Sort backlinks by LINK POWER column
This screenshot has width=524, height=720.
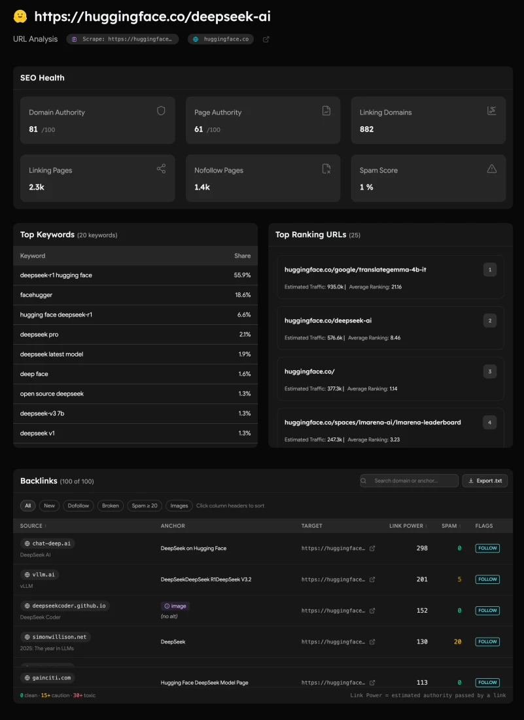(408, 526)
